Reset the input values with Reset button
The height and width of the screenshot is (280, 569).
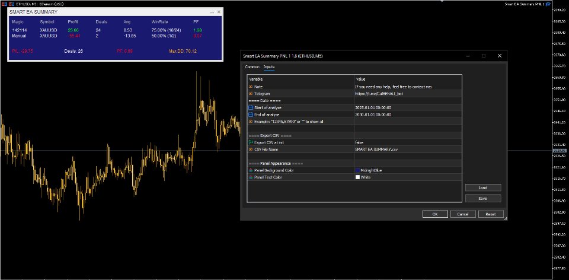(x=491, y=214)
